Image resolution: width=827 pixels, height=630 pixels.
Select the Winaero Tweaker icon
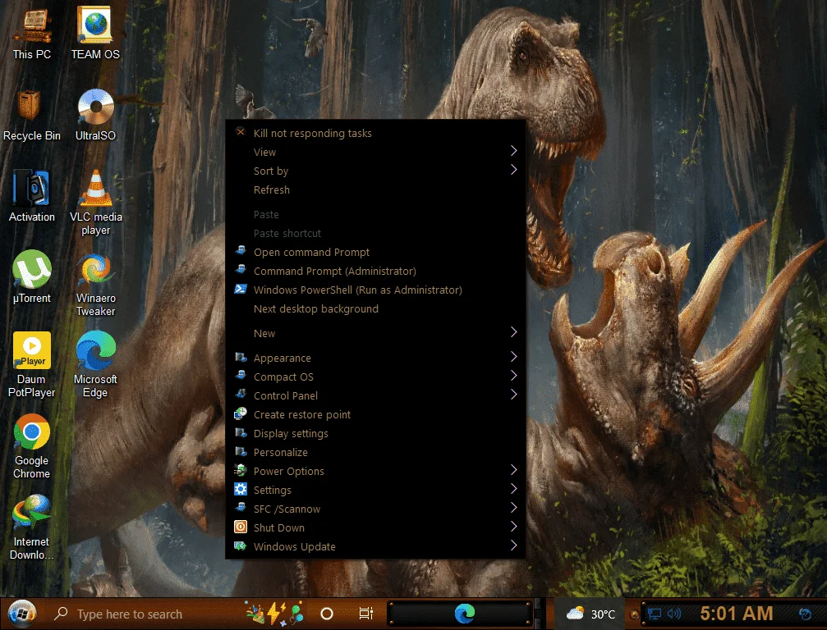pos(95,285)
